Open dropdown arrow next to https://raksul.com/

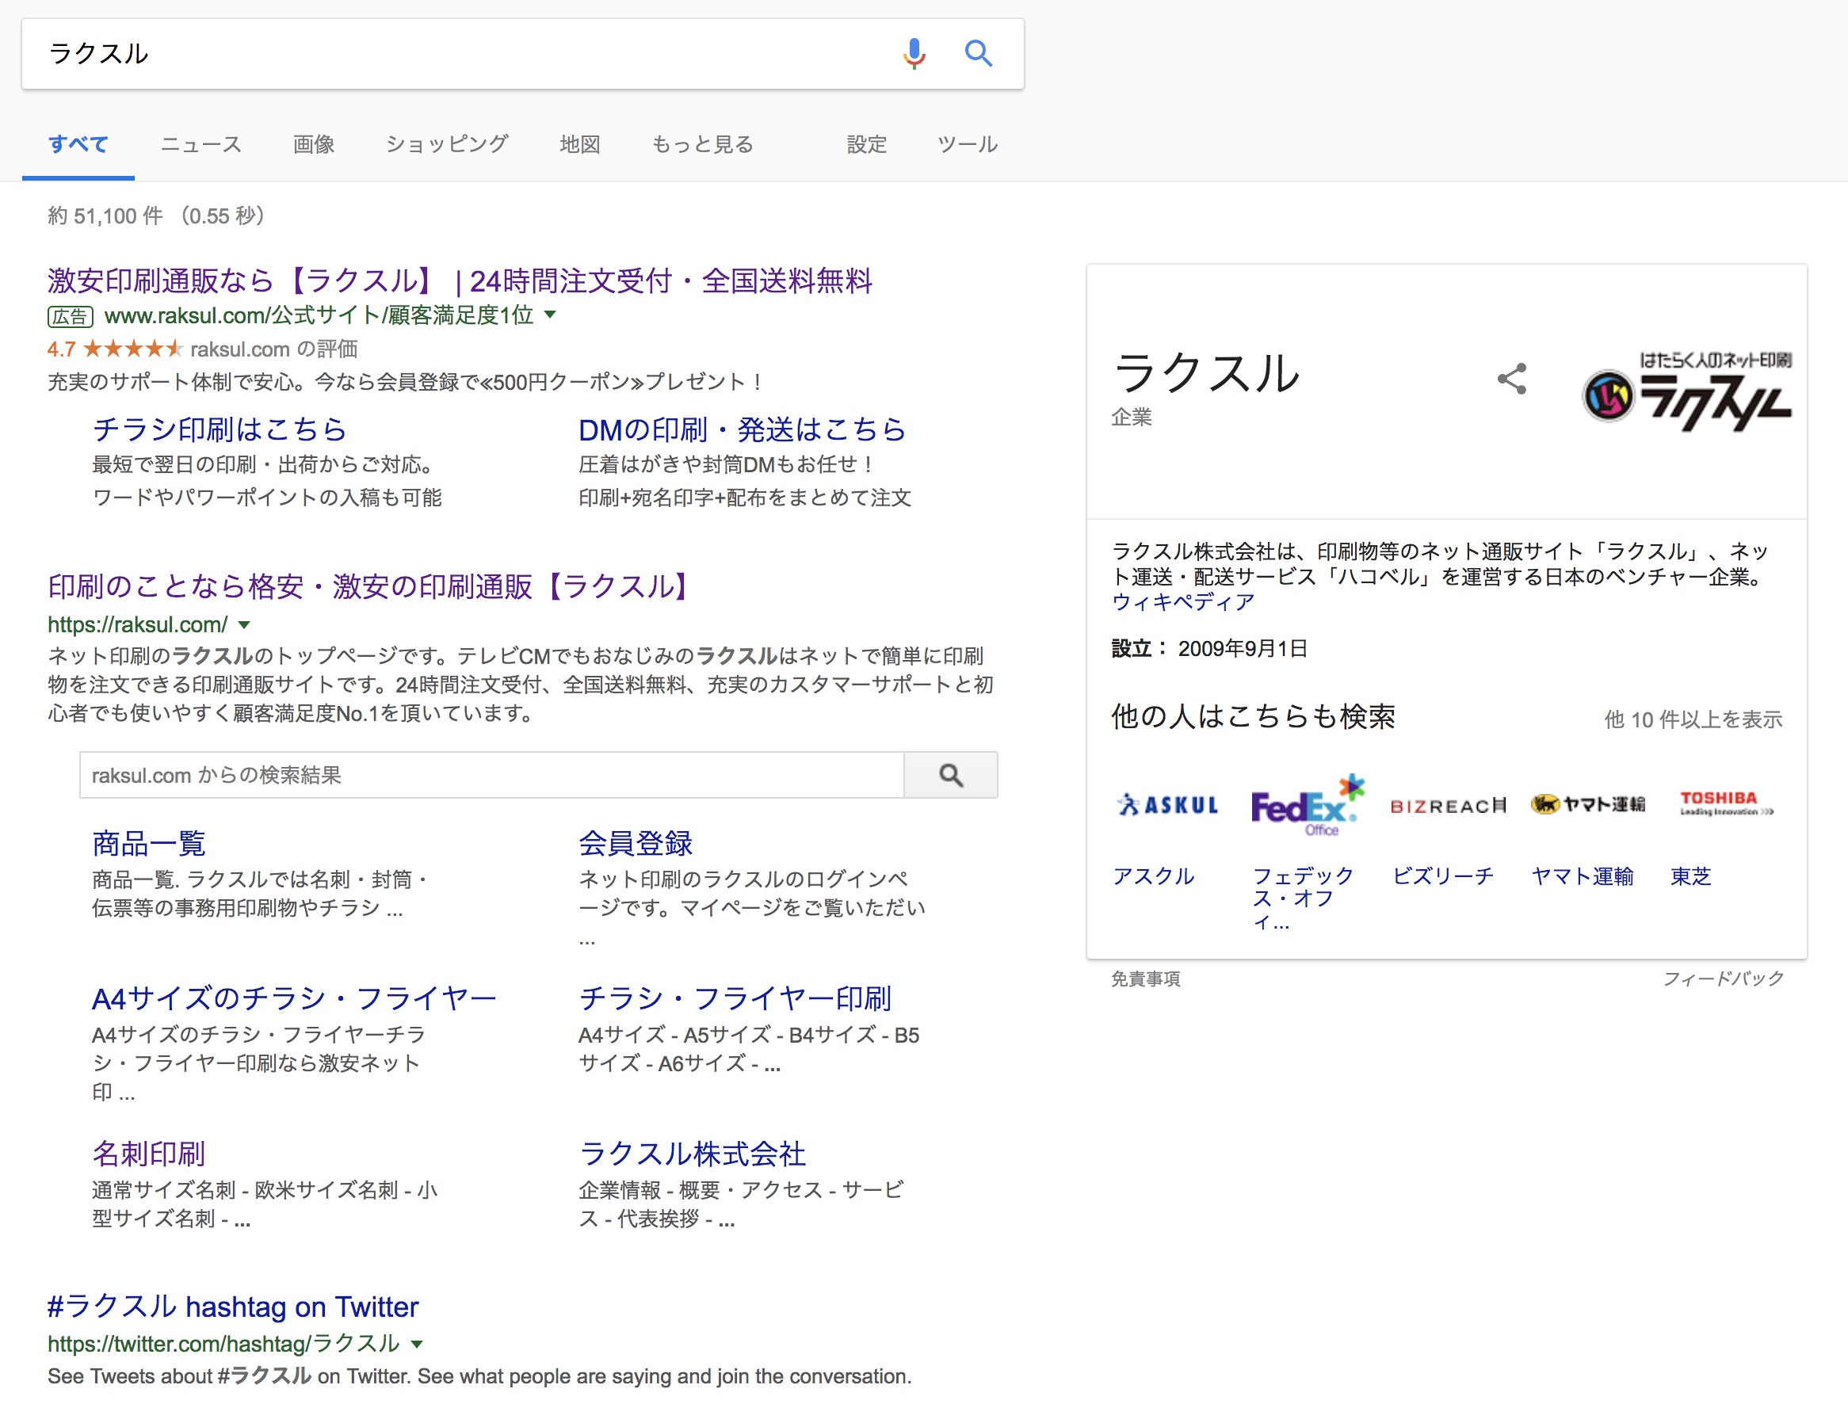point(244,625)
